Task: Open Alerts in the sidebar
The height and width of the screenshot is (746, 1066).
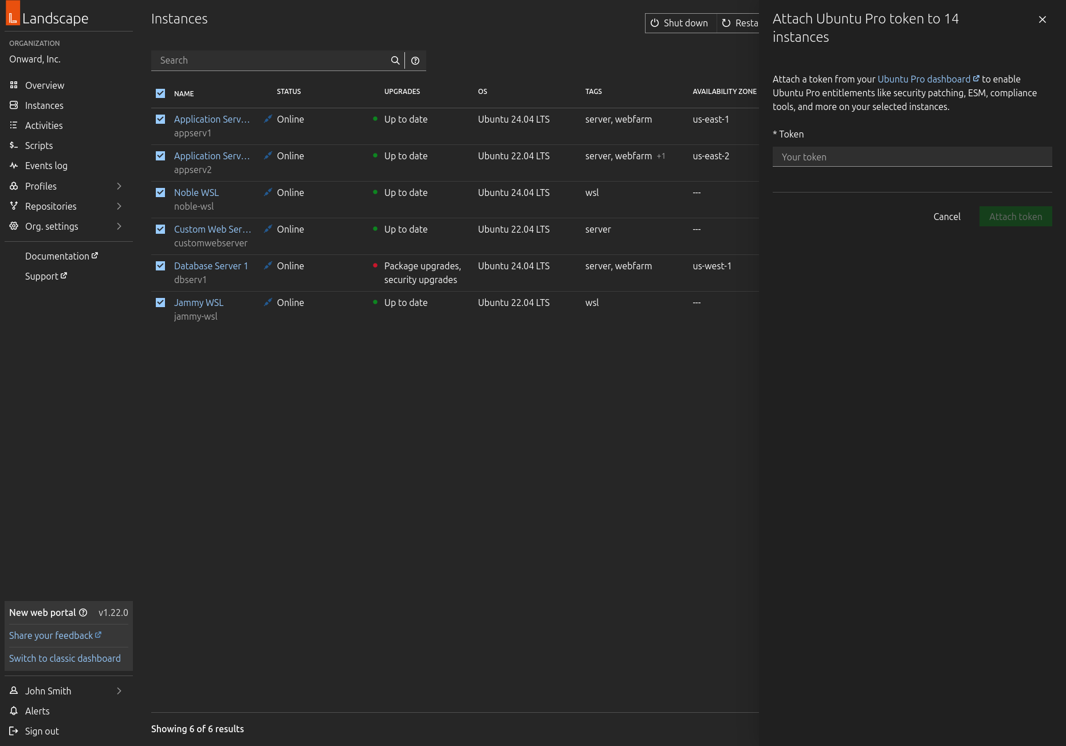Action: point(37,711)
